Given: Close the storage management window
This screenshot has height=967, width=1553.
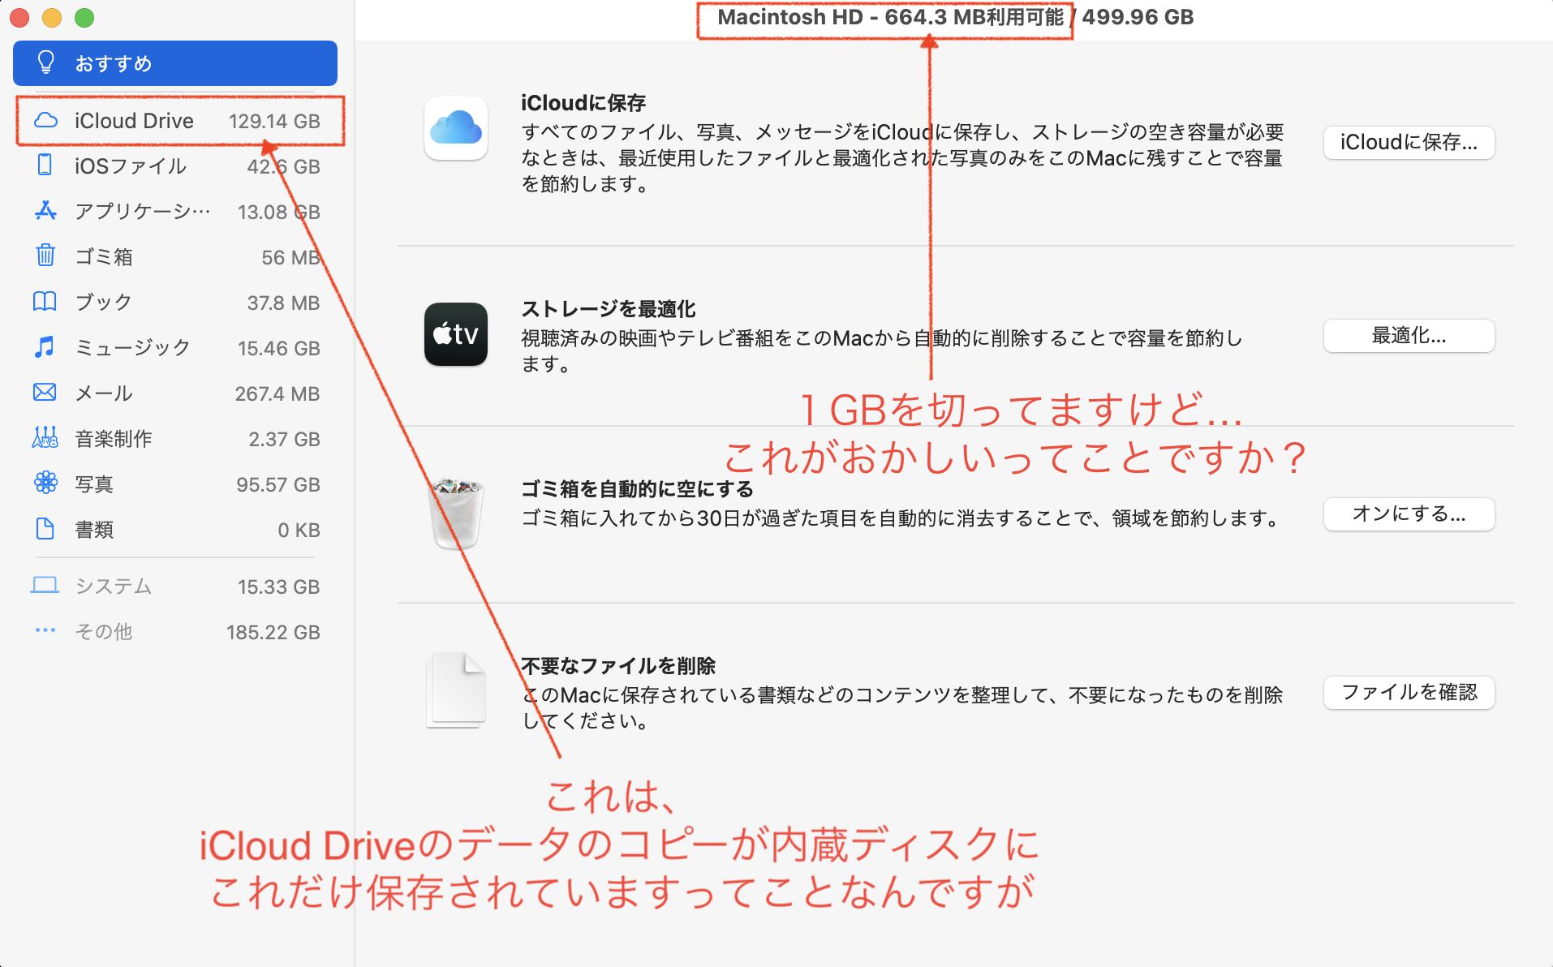Looking at the screenshot, I should tap(19, 17).
